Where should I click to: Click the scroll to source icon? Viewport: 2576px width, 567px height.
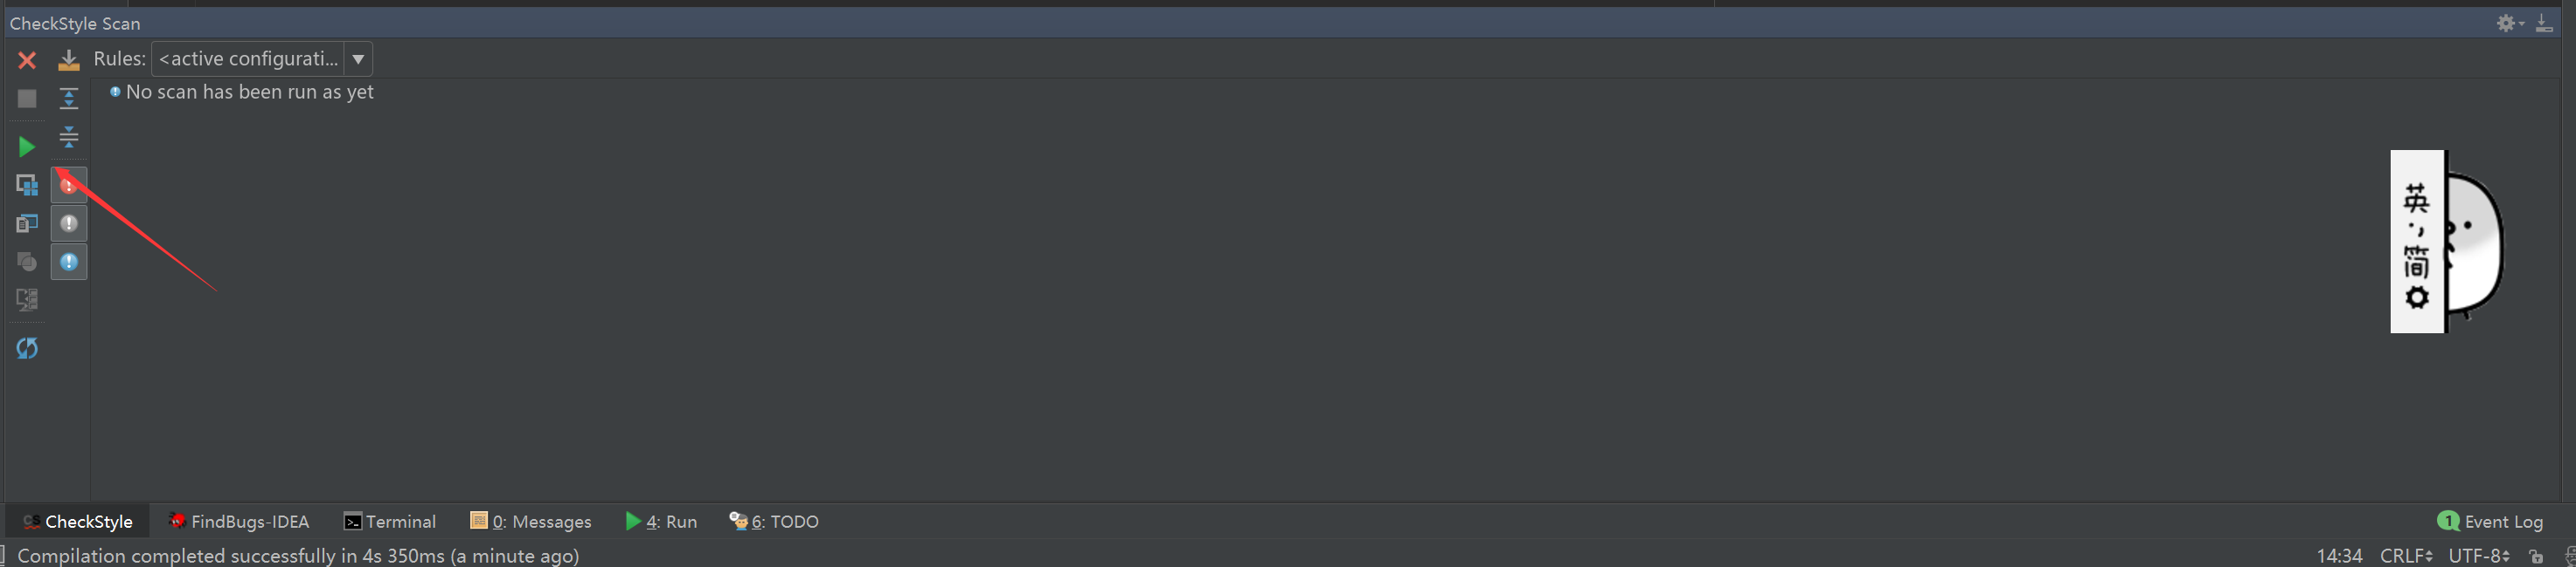(68, 61)
